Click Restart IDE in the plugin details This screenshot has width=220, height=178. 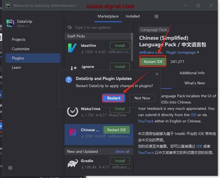point(153,62)
